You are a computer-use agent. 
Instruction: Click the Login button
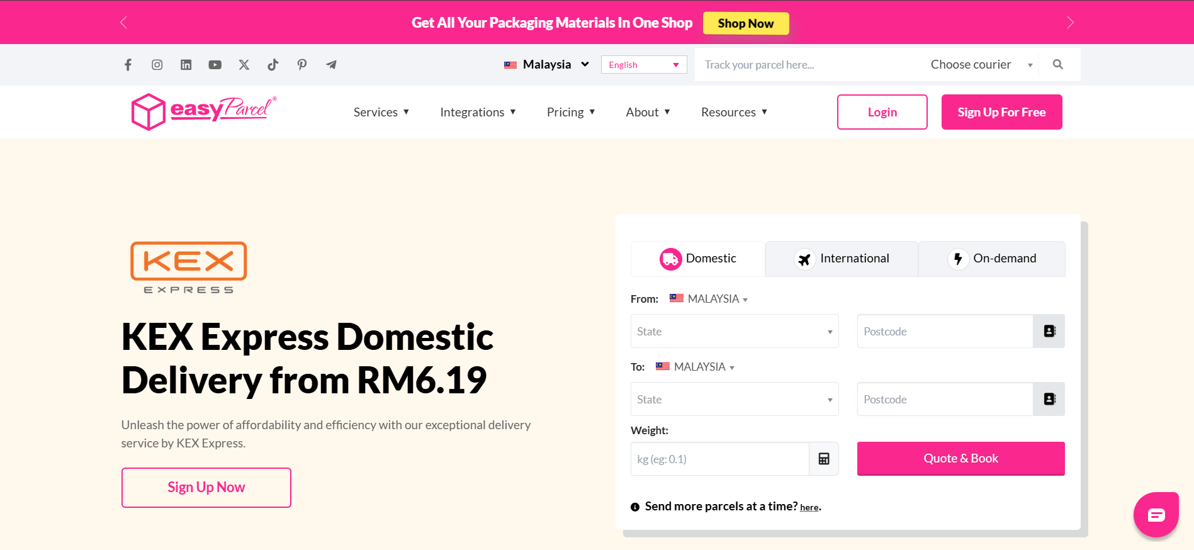click(x=882, y=112)
